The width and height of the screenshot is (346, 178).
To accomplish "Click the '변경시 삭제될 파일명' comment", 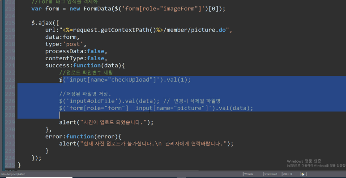I will click(197, 101).
